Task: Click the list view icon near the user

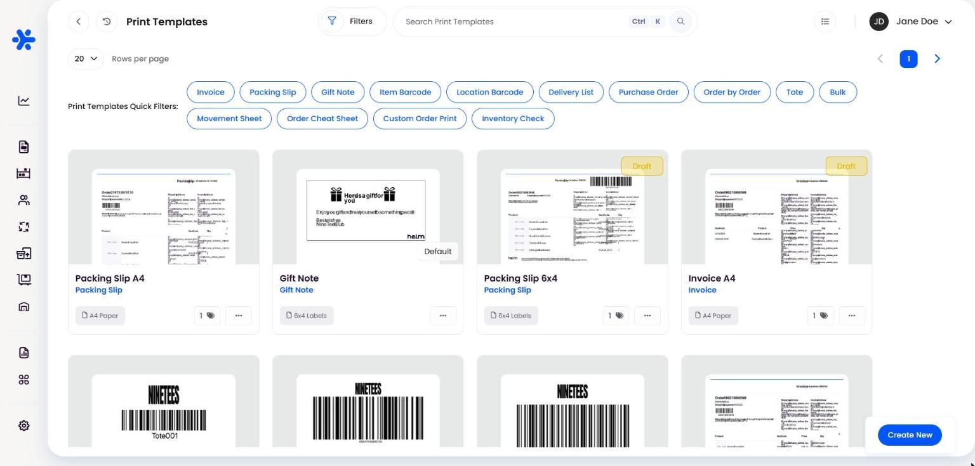Action: click(x=825, y=22)
